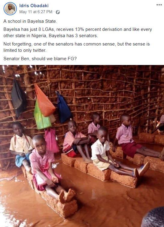Click the text 'A school in Bayelsa State.'
164x227 pixels.
(x=30, y=21)
